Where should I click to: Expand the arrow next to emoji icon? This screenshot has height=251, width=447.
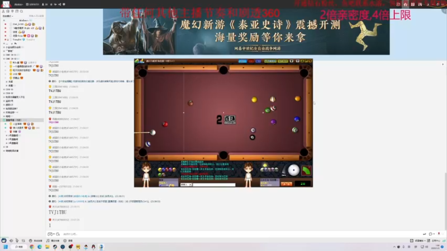(x=54, y=234)
